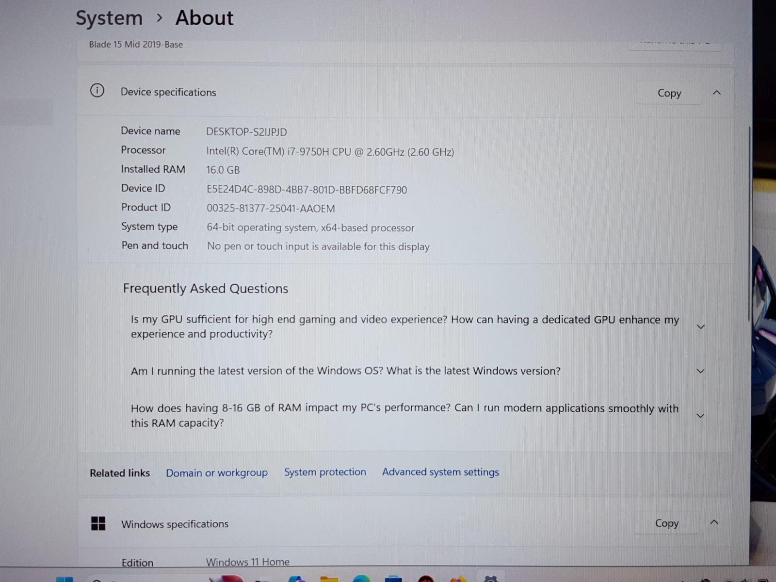This screenshot has height=582, width=776.
Task: Click the Windows logo beside Windows specifications
Action: point(98,523)
